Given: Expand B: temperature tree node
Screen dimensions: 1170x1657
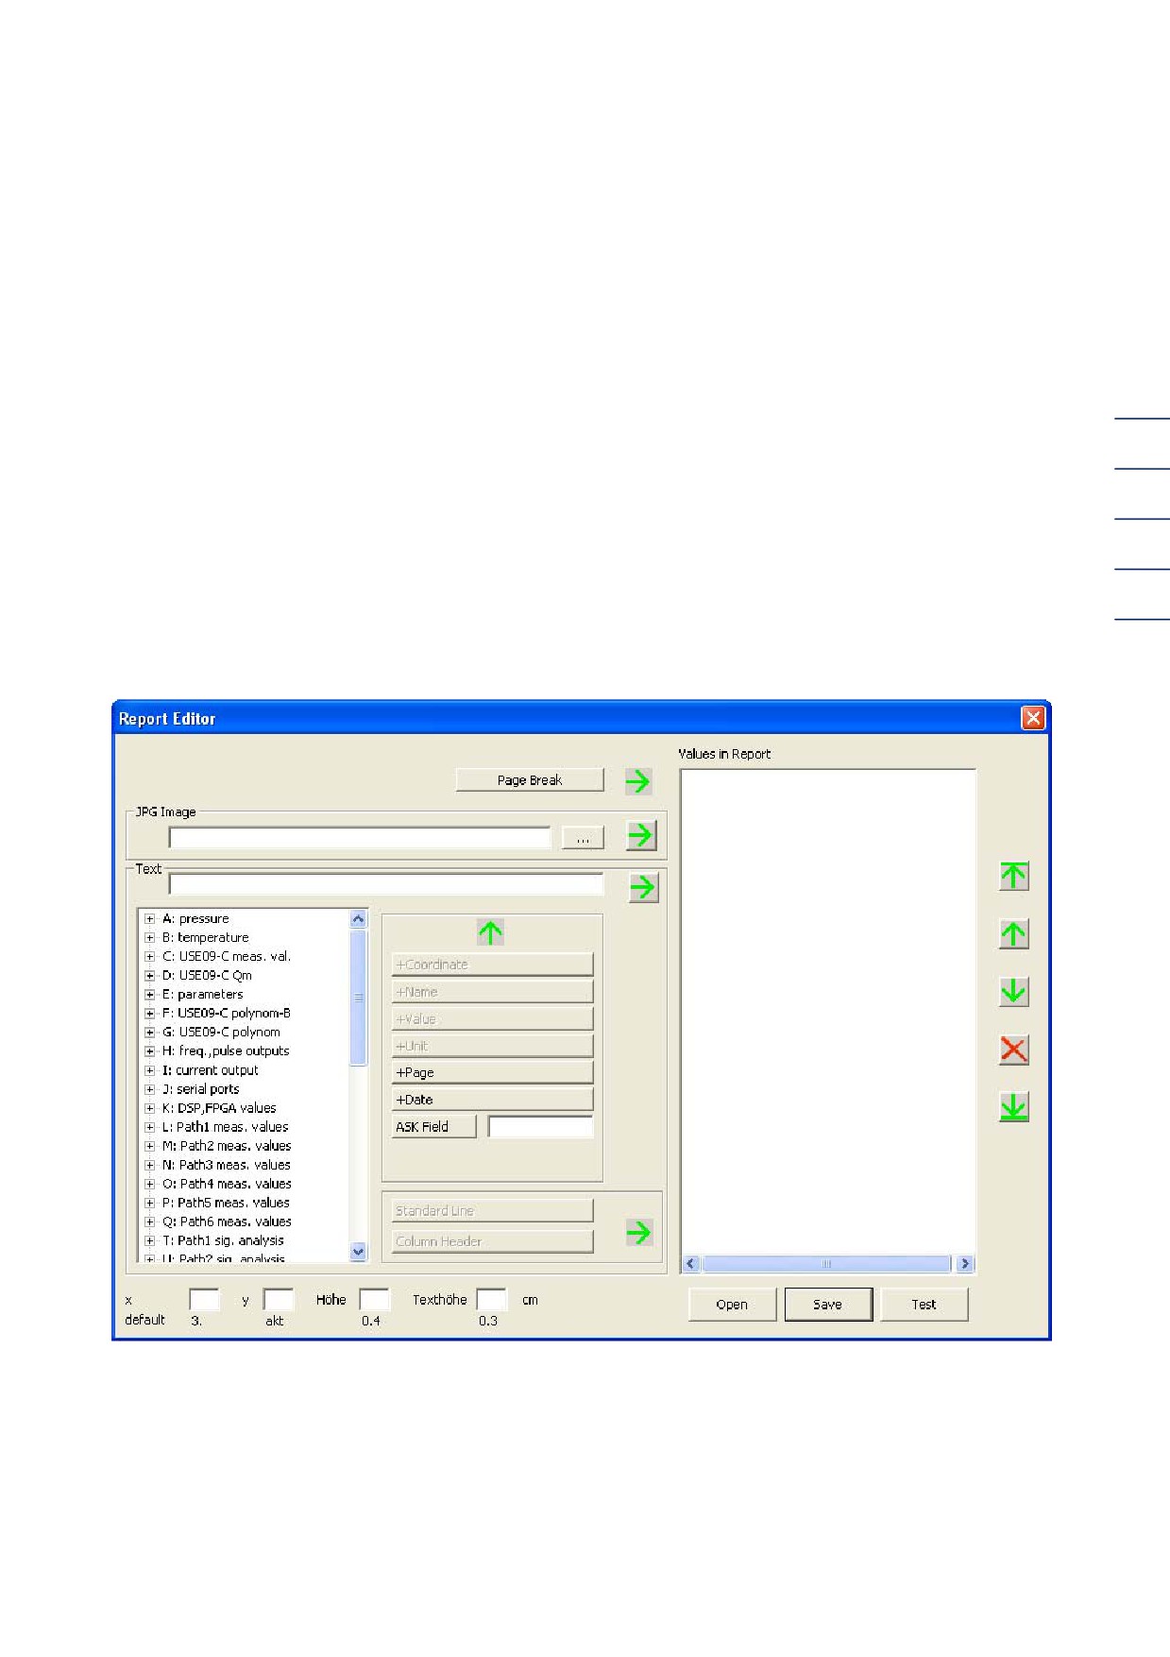Looking at the screenshot, I should 149,937.
